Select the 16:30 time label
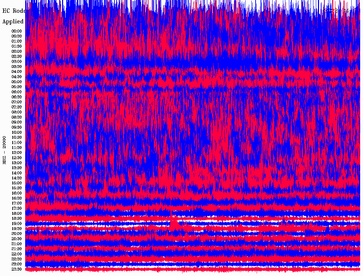 click(17, 198)
